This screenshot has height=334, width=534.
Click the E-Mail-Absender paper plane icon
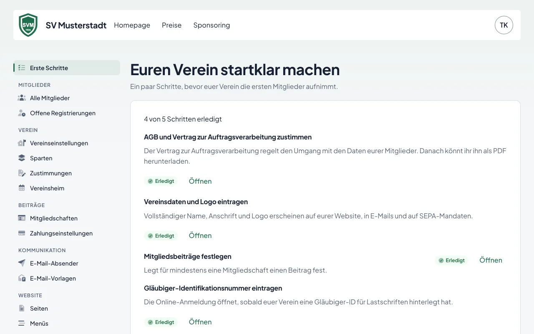point(22,263)
